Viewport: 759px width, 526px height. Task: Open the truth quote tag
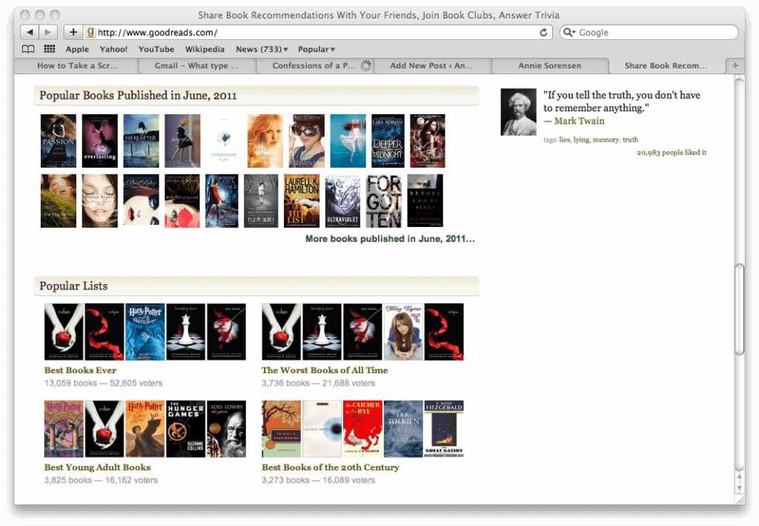coord(630,139)
